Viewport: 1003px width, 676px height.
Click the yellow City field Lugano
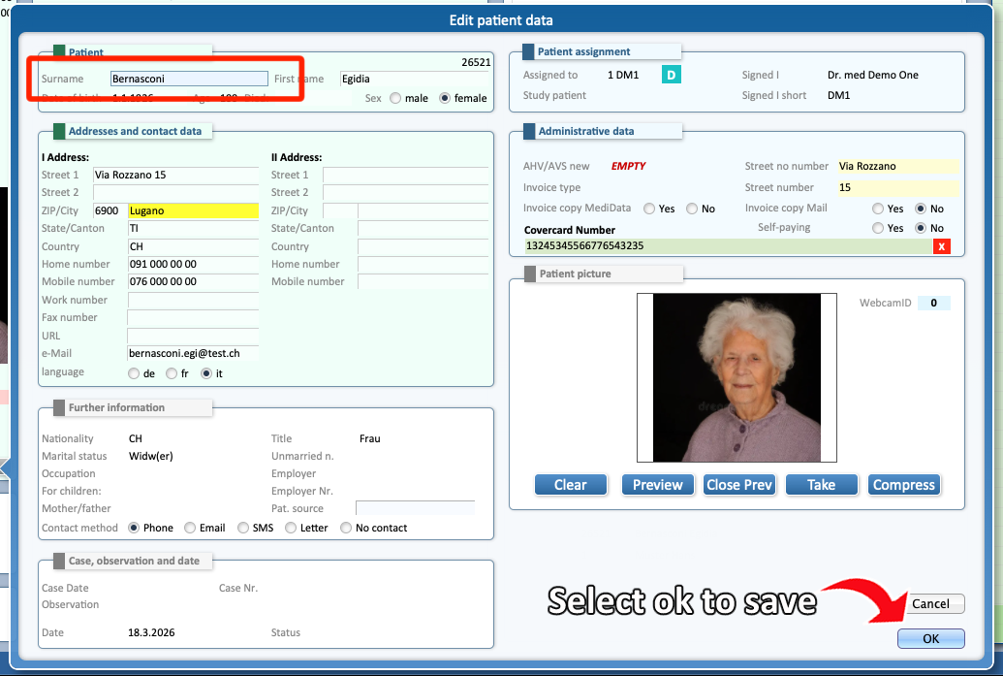[193, 210]
